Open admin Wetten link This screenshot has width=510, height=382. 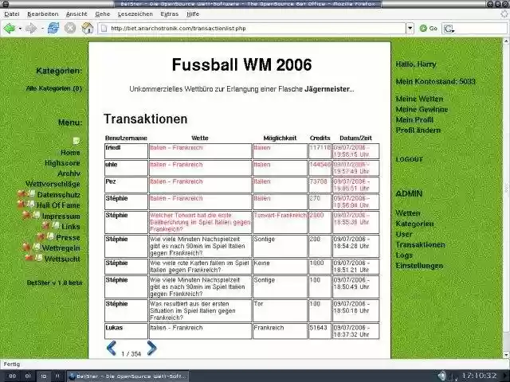click(x=408, y=213)
